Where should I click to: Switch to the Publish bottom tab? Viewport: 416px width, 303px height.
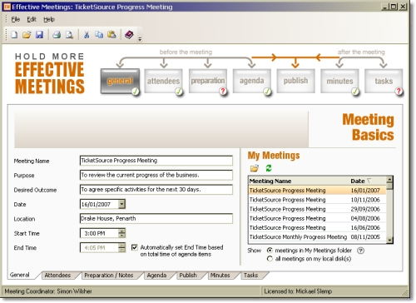coord(188,276)
